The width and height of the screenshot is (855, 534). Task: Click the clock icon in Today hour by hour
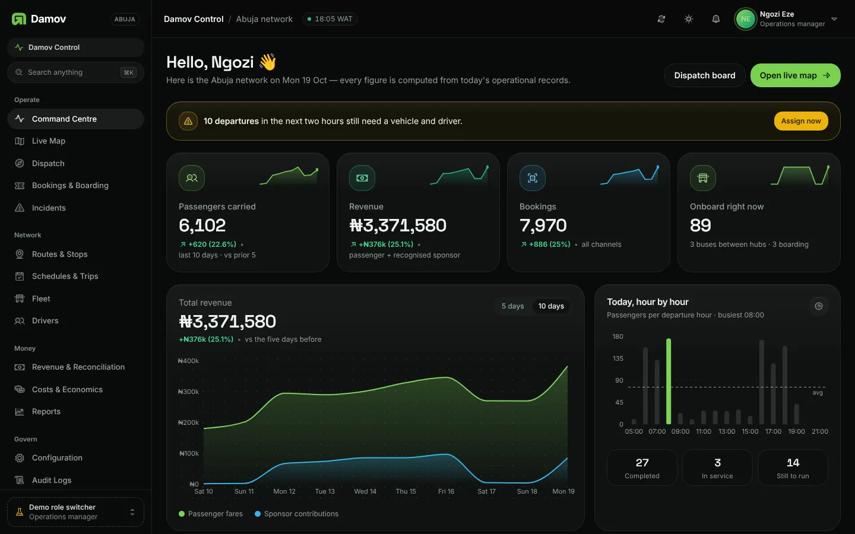pos(819,306)
